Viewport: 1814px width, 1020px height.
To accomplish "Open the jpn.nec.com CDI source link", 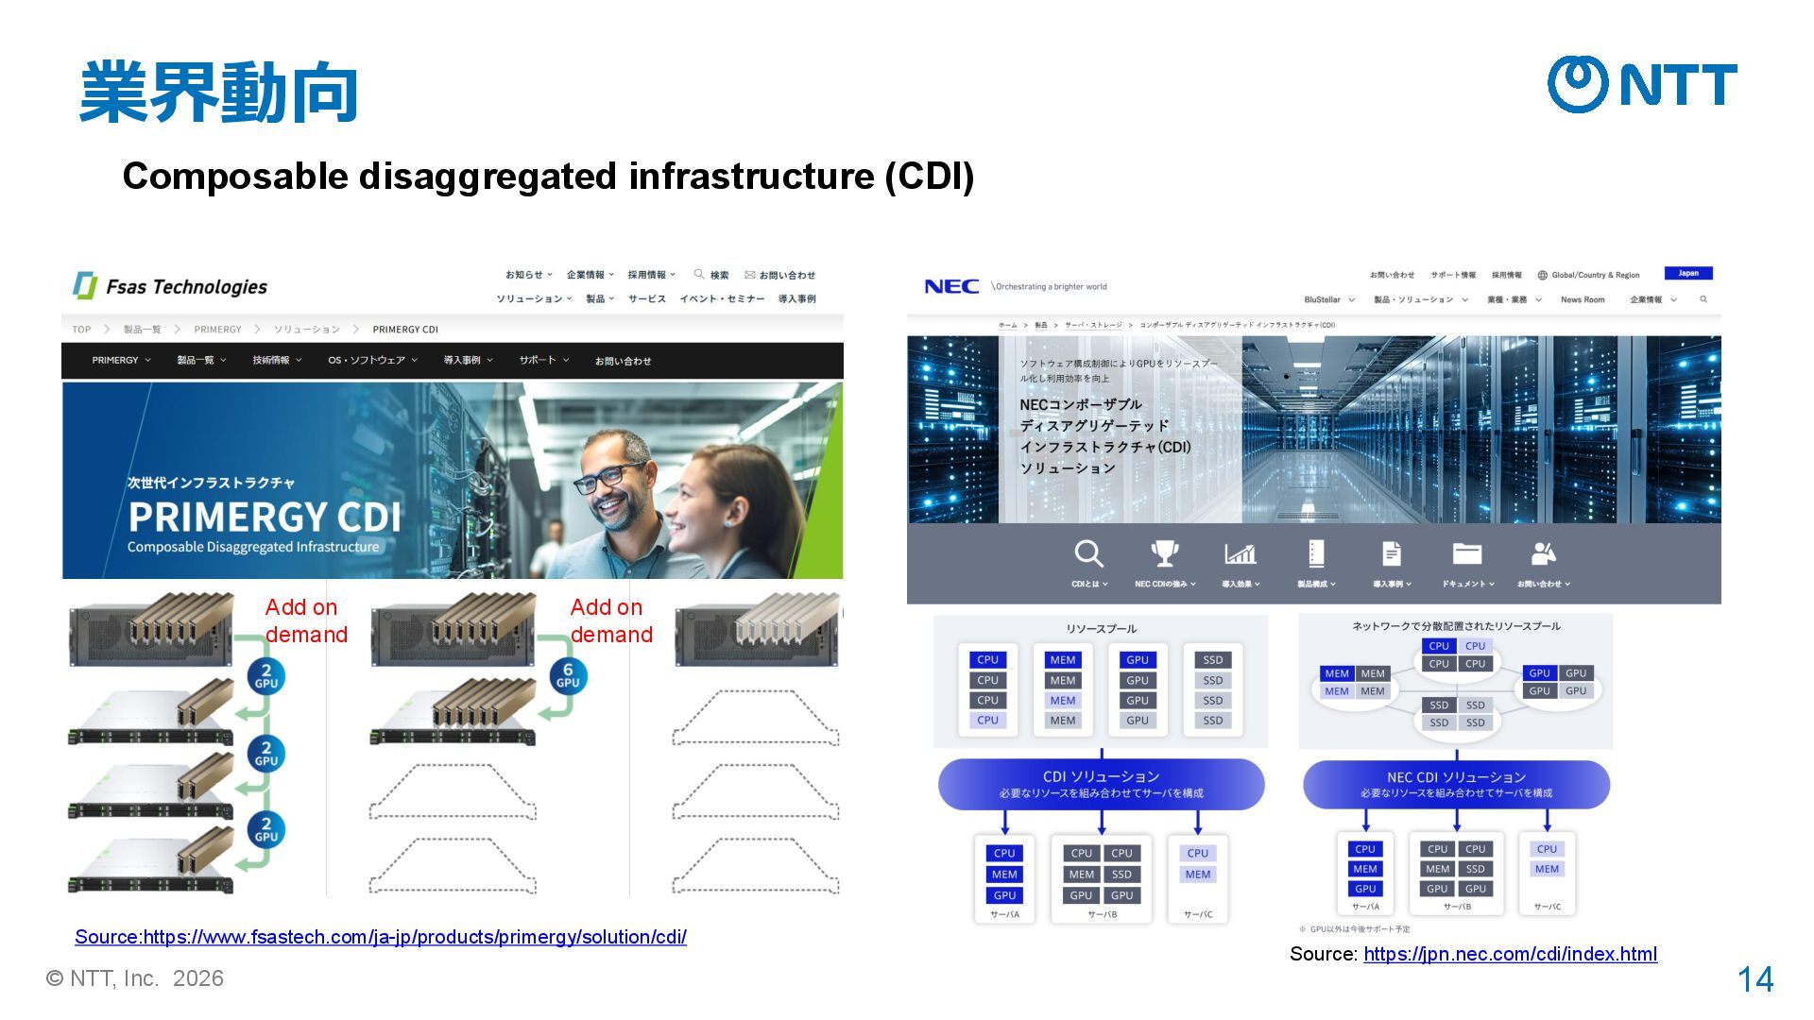I will (x=1510, y=954).
